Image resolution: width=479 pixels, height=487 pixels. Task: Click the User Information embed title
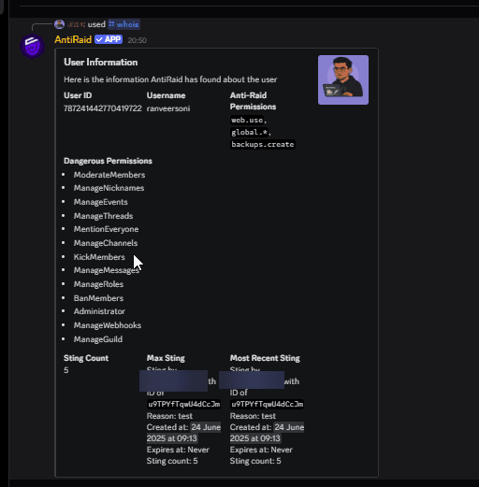click(101, 62)
